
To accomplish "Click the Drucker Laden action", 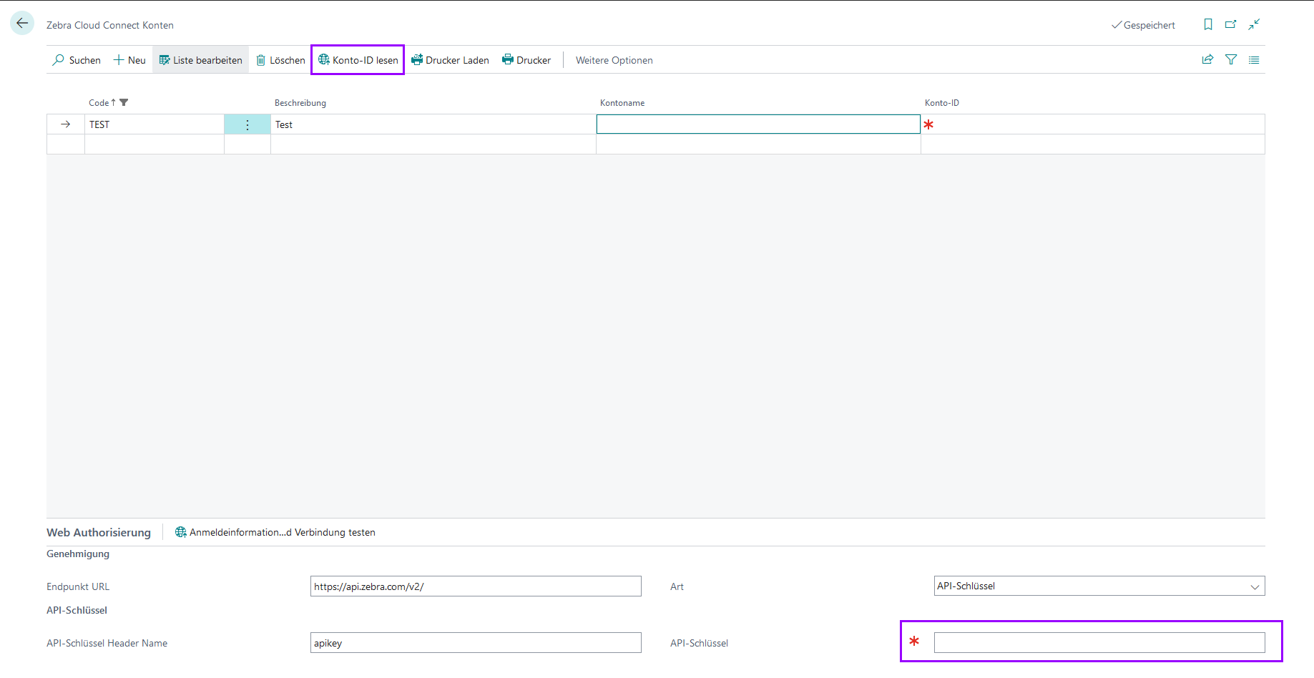I will coord(451,60).
